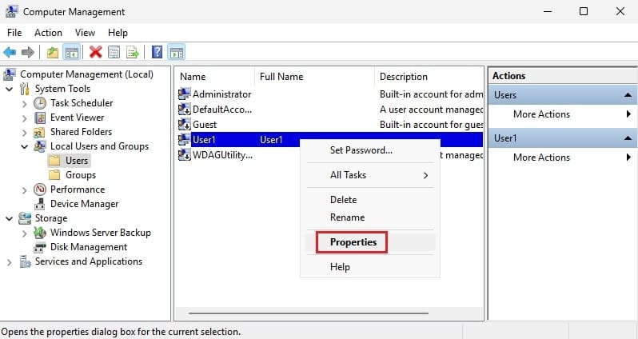Click the Device Manager icon
Image resolution: width=638 pixels, height=339 pixels.
(x=40, y=204)
